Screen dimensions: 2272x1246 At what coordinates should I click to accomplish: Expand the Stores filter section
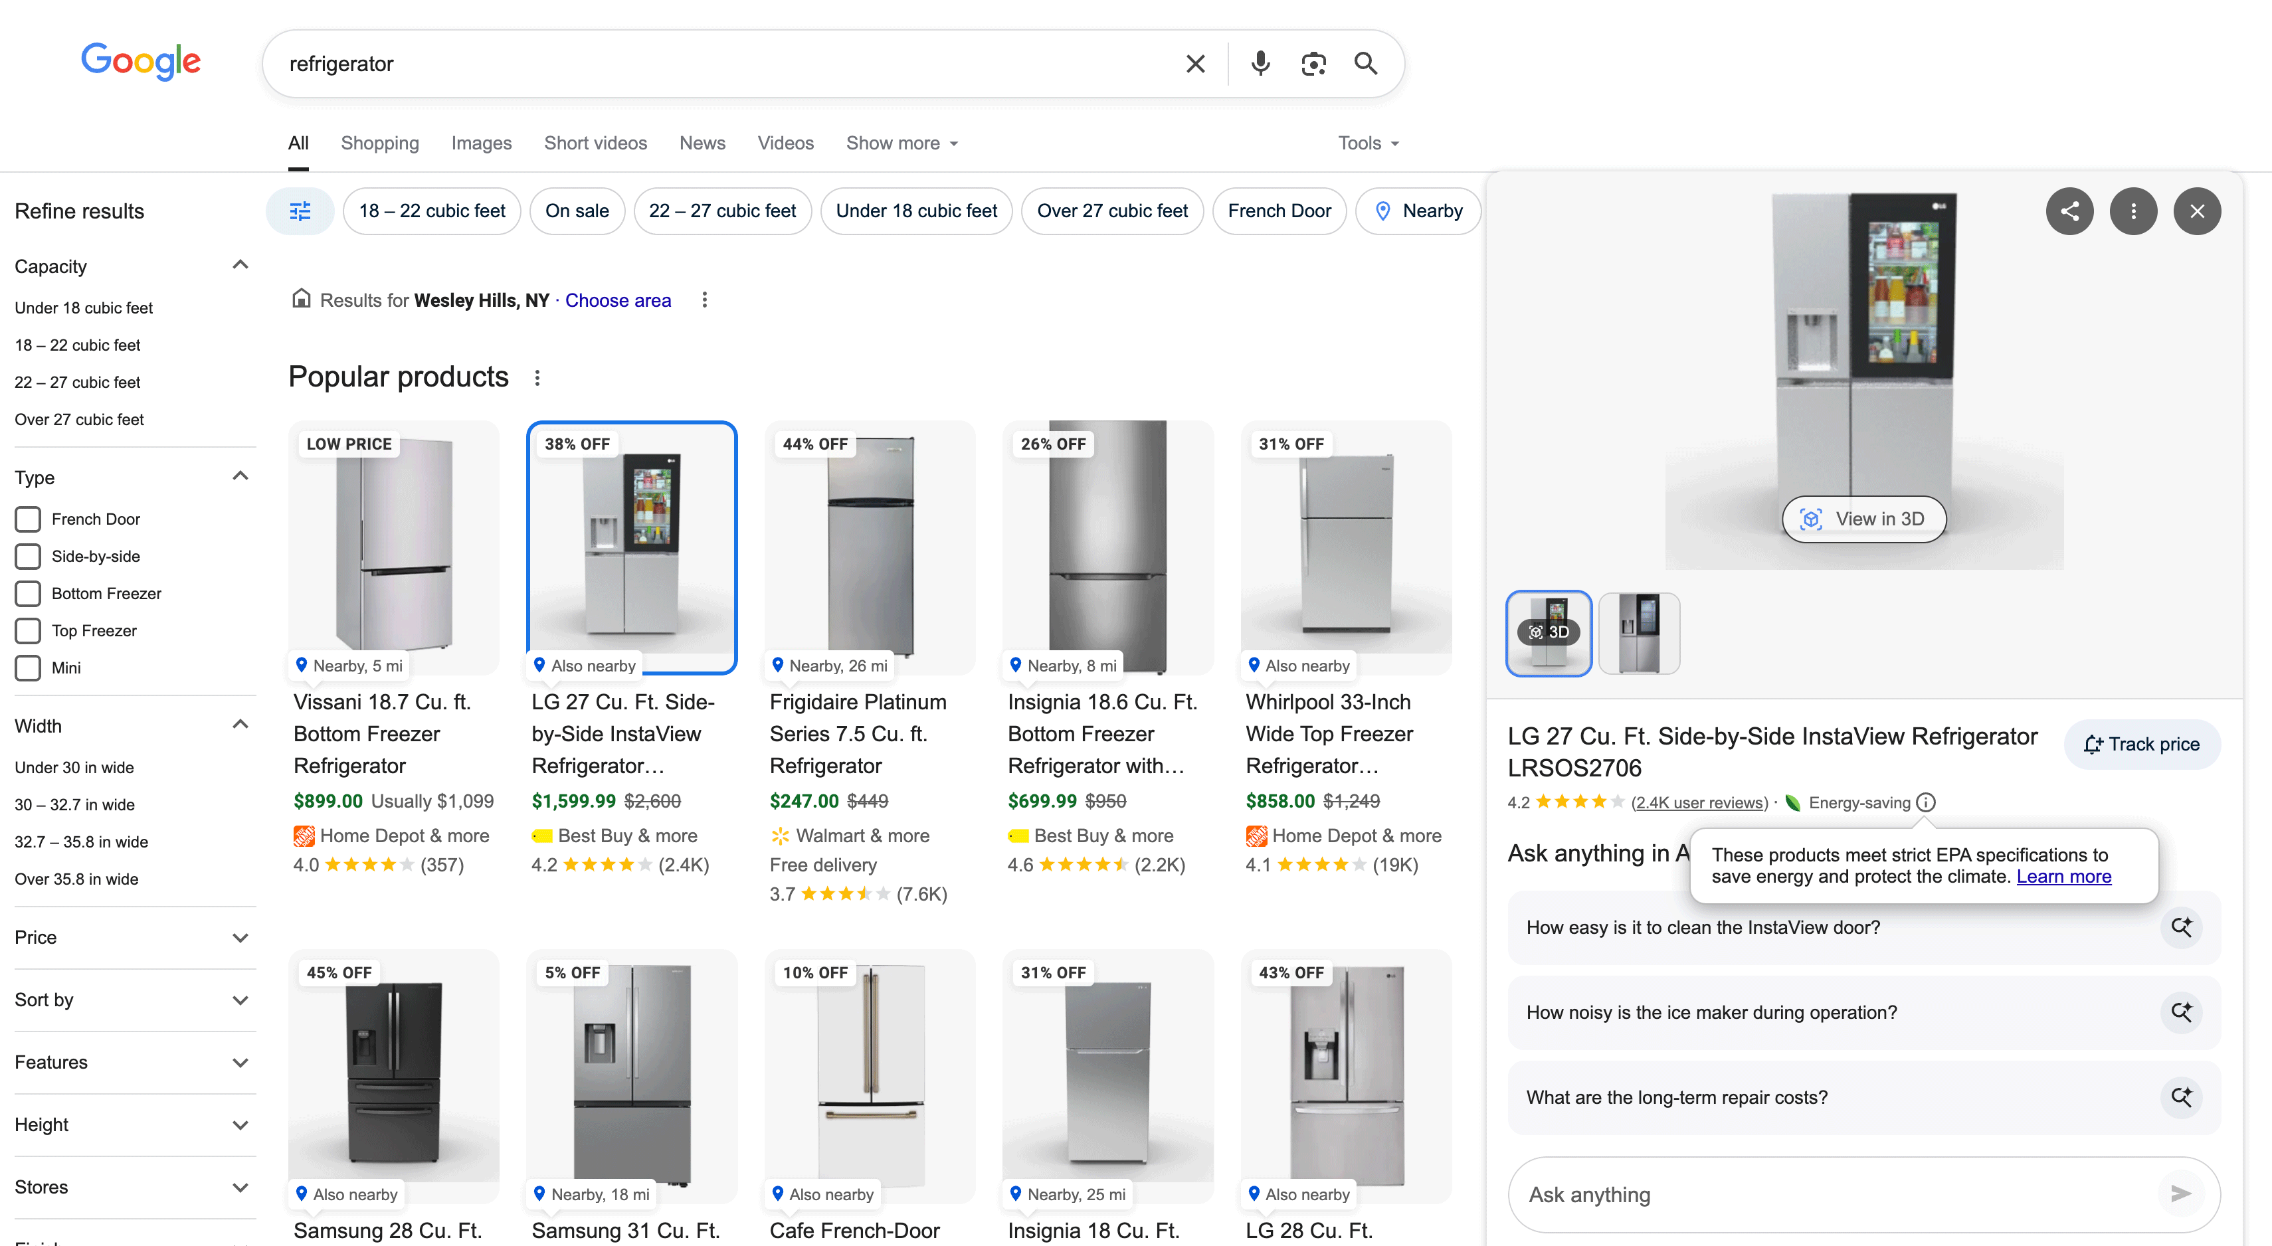click(240, 1187)
